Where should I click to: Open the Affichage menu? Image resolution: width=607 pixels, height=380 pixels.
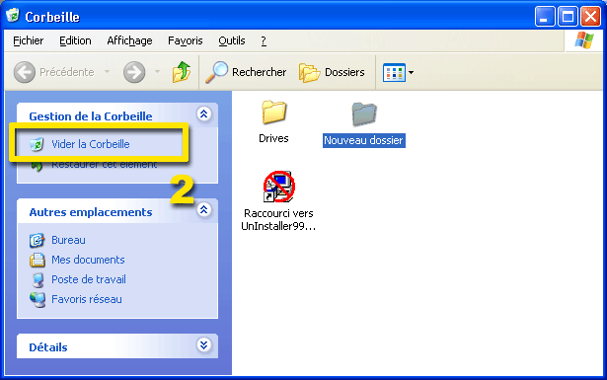pyautogui.click(x=129, y=40)
